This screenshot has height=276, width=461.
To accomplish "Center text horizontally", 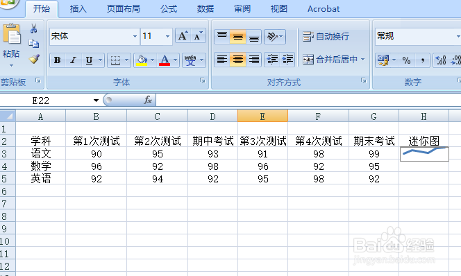I will pyautogui.click(x=237, y=60).
